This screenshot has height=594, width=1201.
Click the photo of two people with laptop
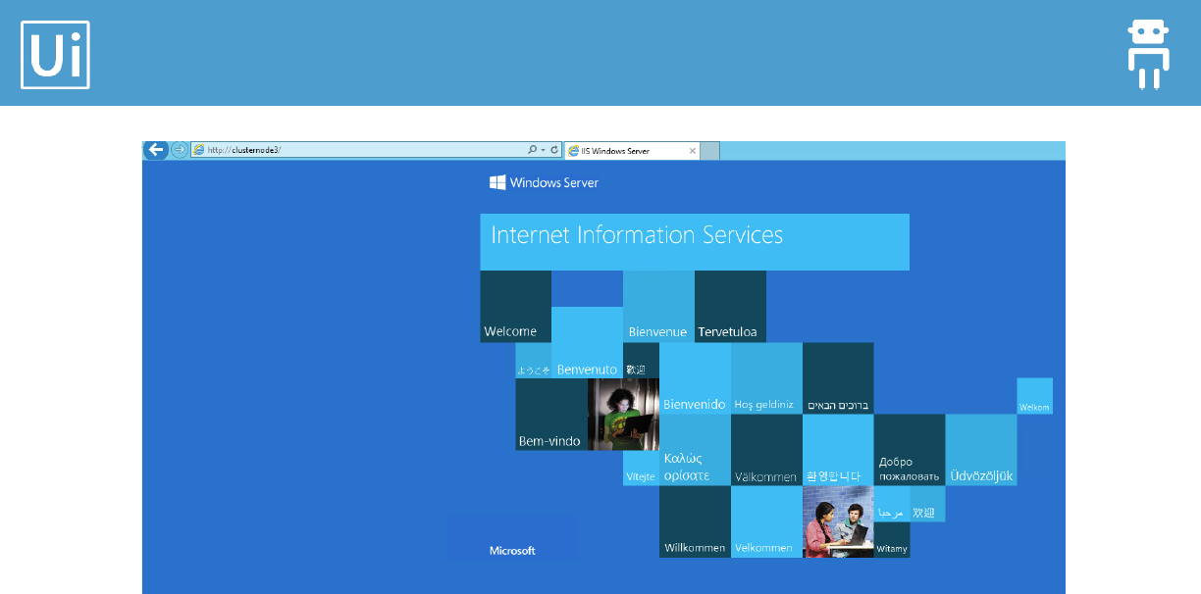pyautogui.click(x=838, y=521)
